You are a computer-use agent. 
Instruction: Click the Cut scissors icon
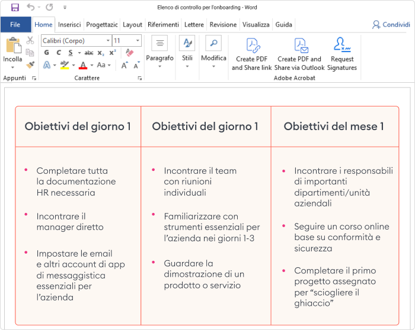[30, 40]
